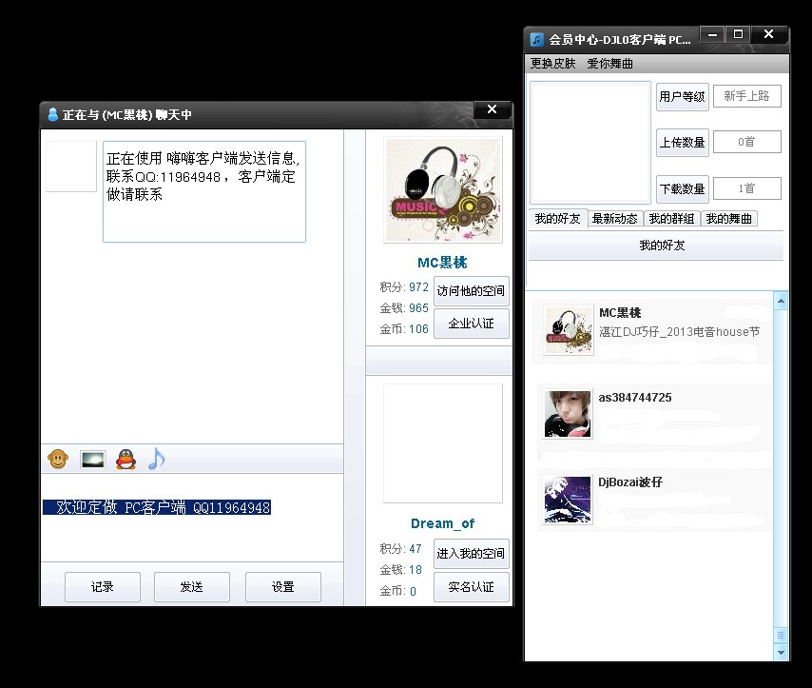Click as384744725 avatar photo
Viewport: 812px width, 688px height.
coord(568,414)
